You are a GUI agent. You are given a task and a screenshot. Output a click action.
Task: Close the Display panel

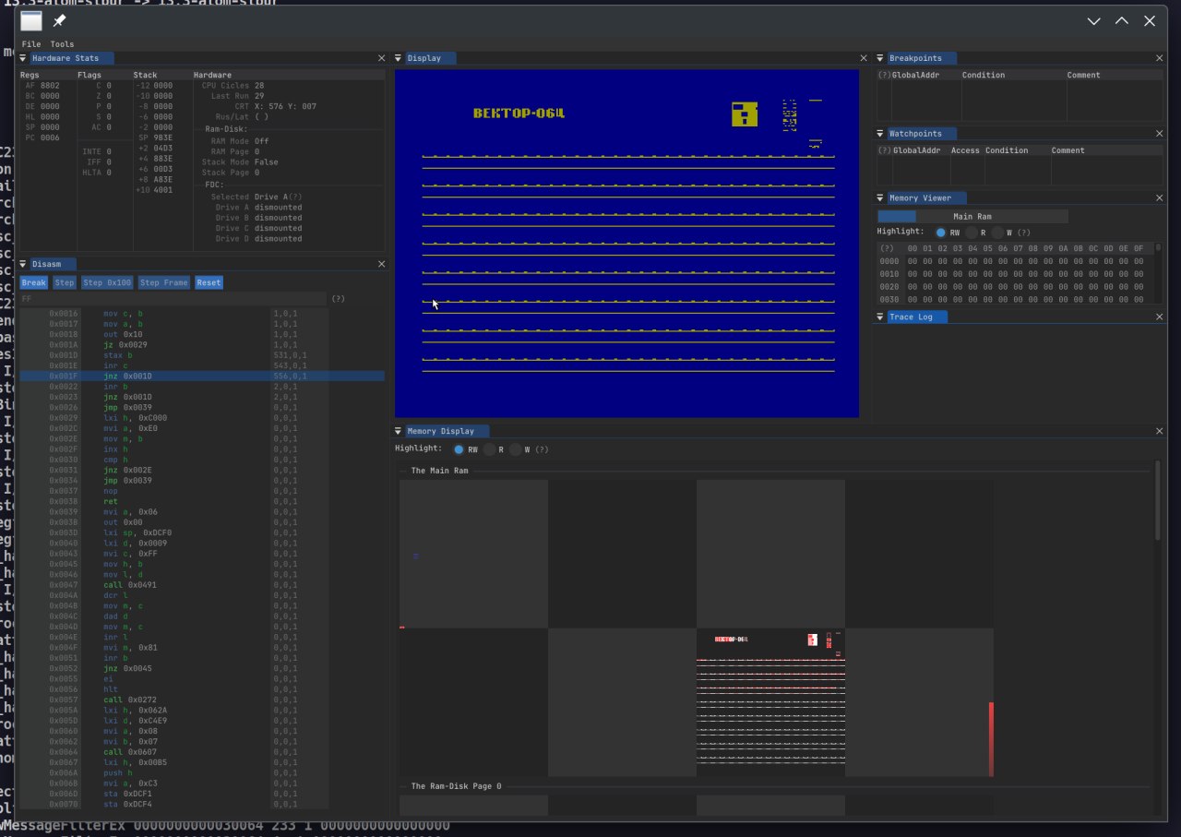click(865, 58)
